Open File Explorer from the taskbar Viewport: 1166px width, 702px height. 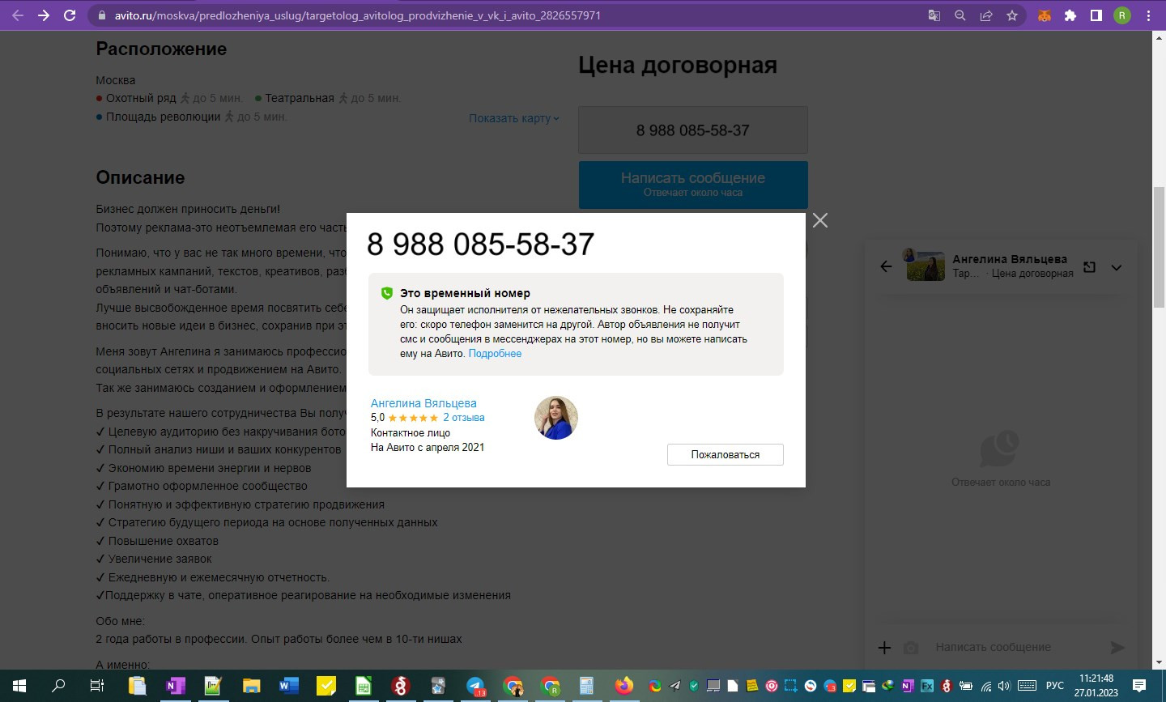(x=251, y=686)
